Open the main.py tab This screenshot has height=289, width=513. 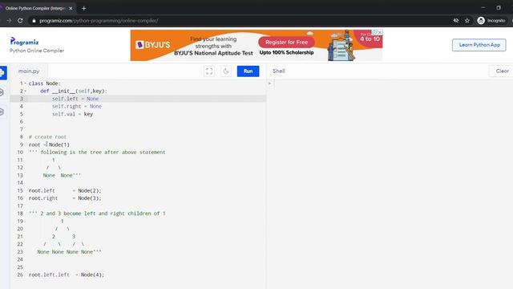(x=29, y=71)
